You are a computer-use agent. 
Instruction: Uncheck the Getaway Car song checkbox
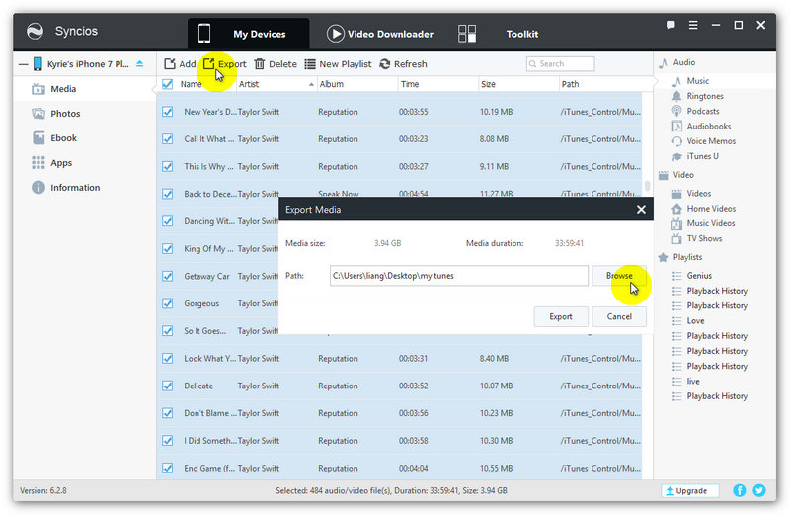tap(167, 276)
